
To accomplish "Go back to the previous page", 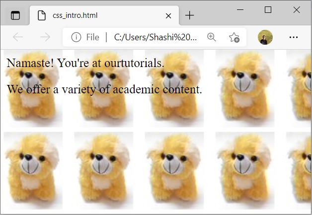I will point(18,37).
